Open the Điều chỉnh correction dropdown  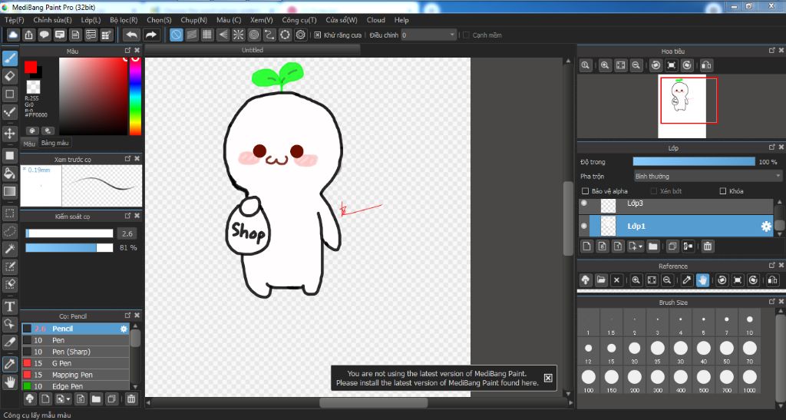[x=428, y=35]
